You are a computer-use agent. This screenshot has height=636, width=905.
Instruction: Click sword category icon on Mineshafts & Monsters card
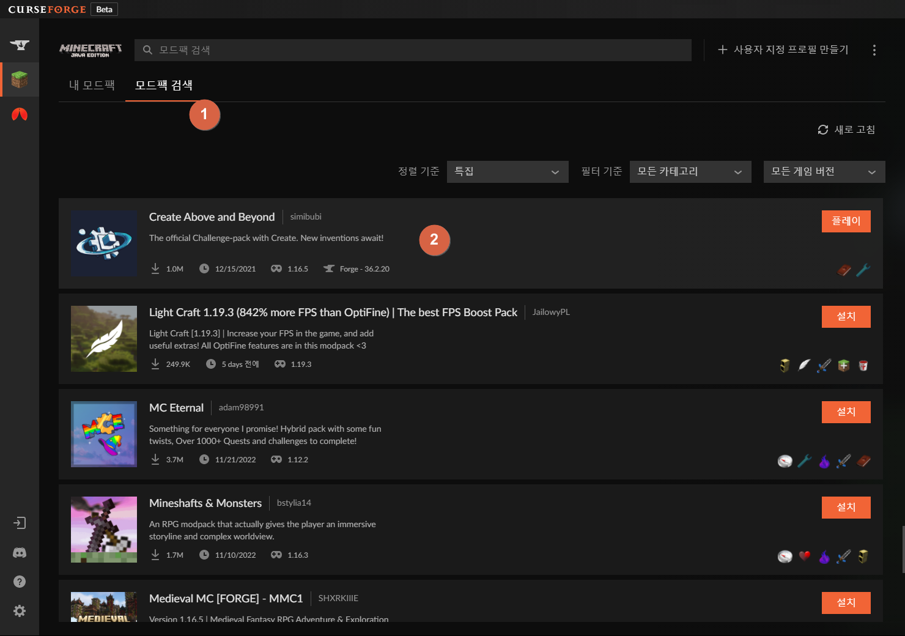coord(844,556)
